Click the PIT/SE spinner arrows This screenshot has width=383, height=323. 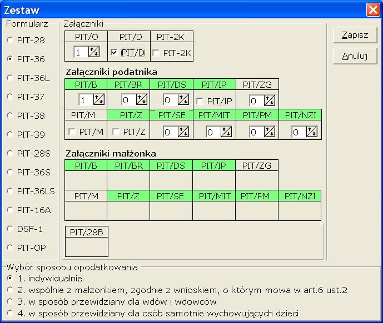pyautogui.click(x=185, y=132)
